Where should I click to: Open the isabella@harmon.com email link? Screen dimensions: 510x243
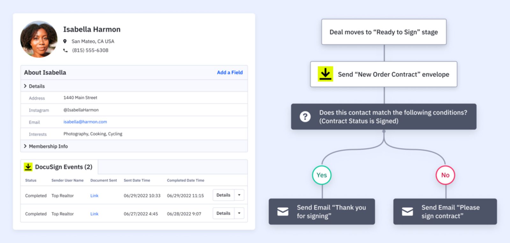click(x=85, y=122)
